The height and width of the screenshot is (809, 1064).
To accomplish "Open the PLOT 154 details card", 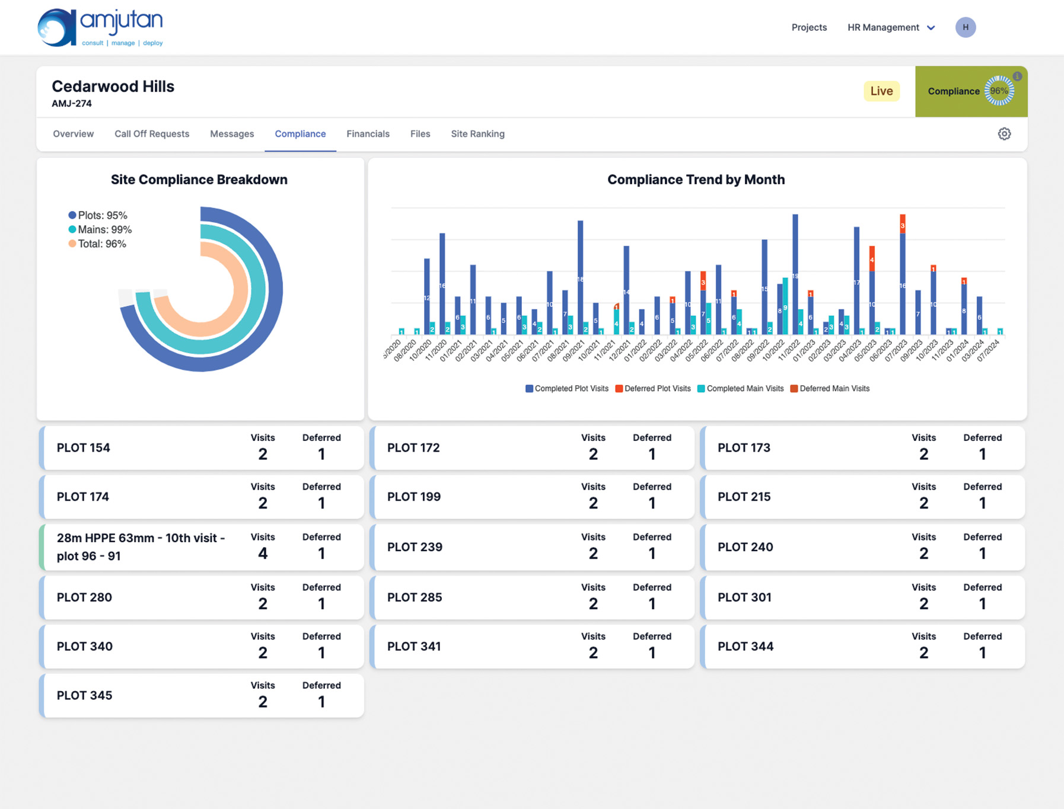I will [x=202, y=447].
